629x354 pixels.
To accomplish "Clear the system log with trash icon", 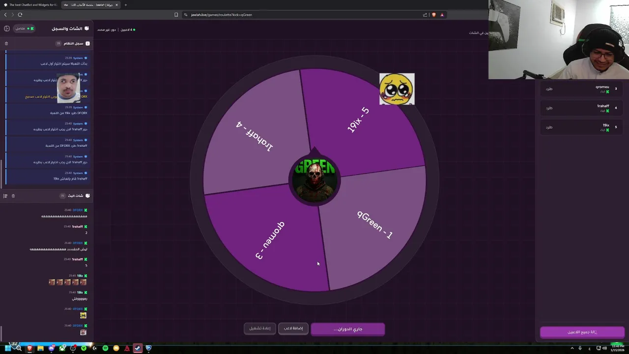I will click(6, 43).
